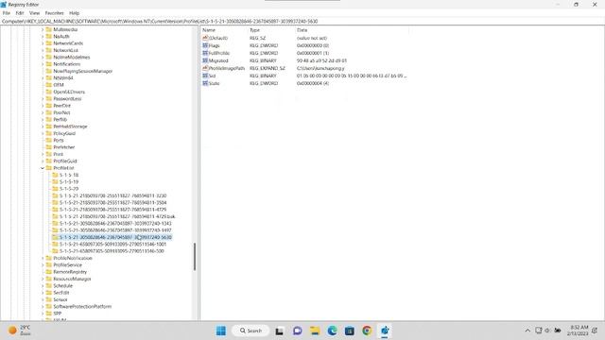This screenshot has height=340, width=605.
Task: Select the SID key ending in 1001
Action: coord(113,245)
